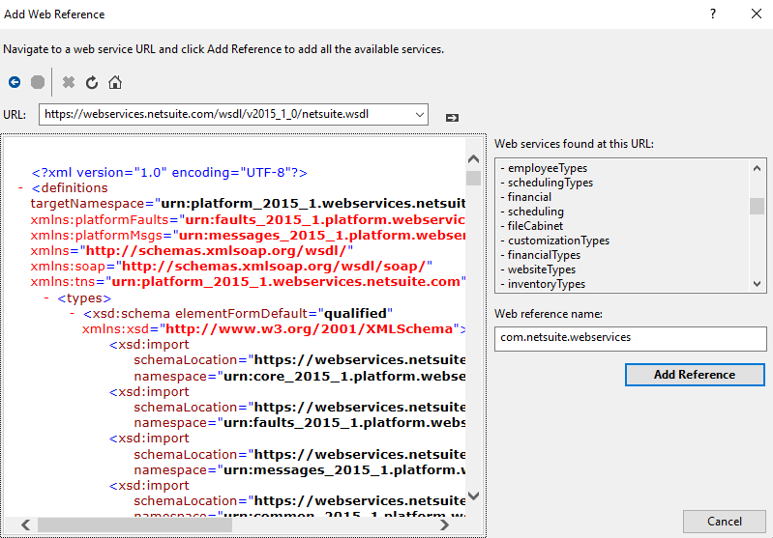Click the xmlns:soap attribute line

(231, 267)
